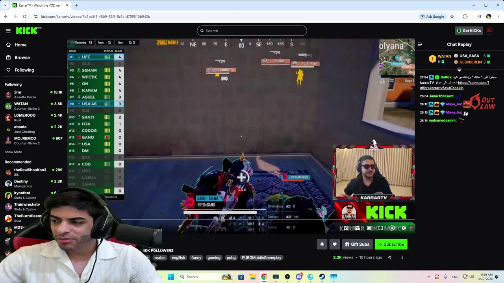504x283 pixels.
Task: Select the funny tag
Action: click(196, 257)
